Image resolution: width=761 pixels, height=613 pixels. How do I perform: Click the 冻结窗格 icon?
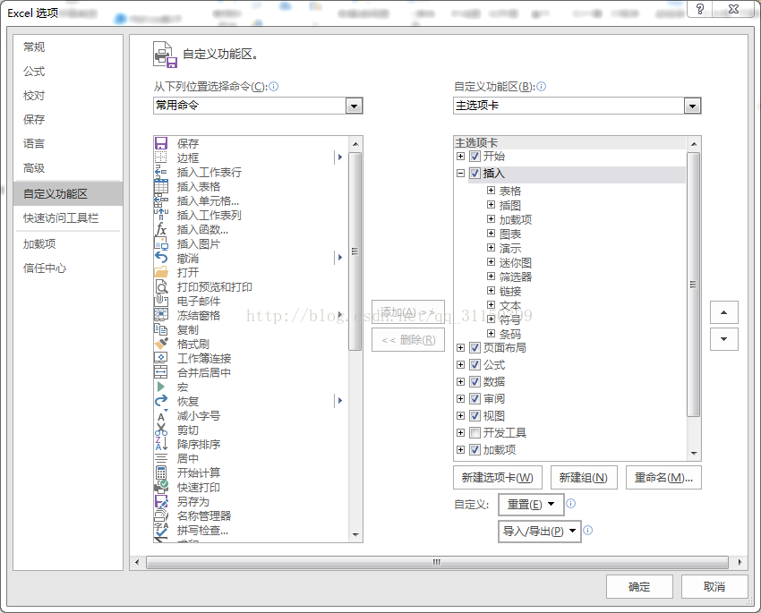[161, 315]
